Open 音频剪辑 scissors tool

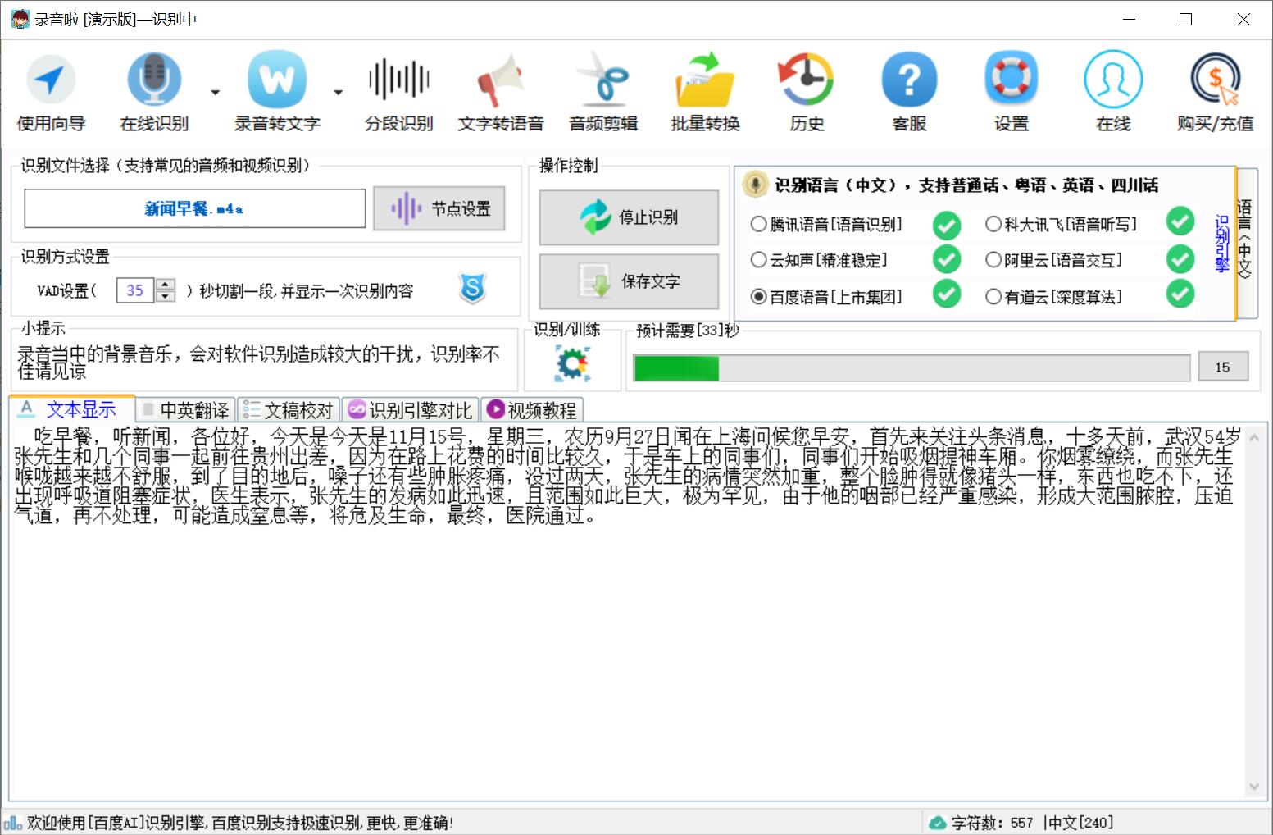(603, 92)
